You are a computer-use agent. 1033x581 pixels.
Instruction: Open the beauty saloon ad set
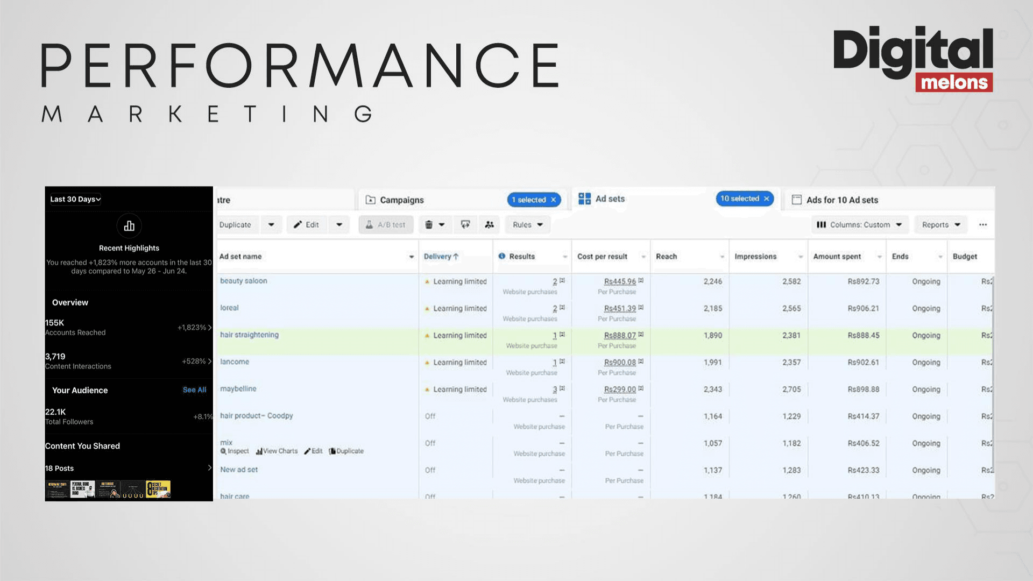(x=243, y=281)
